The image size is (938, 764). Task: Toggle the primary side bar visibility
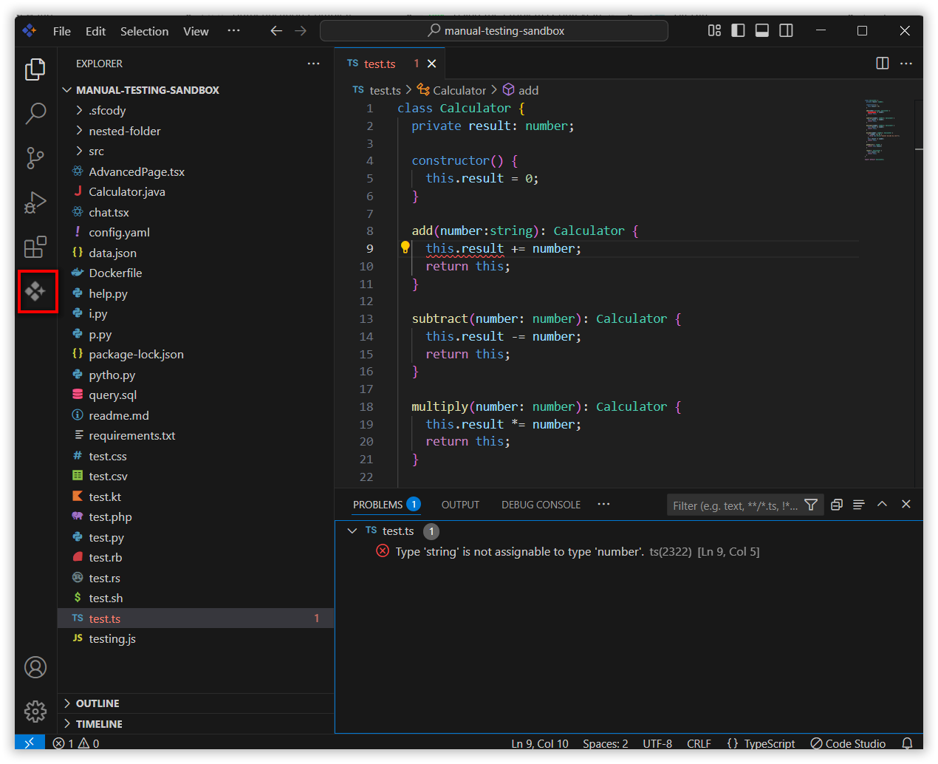[x=738, y=30]
